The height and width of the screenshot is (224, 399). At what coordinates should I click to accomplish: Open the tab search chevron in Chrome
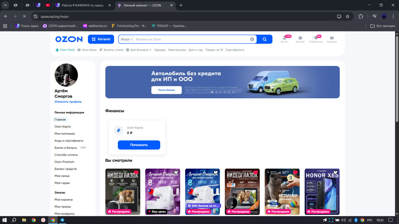pos(5,5)
